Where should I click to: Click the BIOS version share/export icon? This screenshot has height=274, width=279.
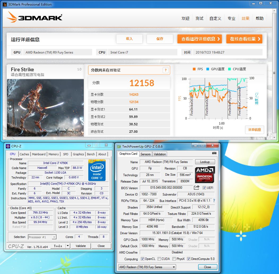point(197,188)
